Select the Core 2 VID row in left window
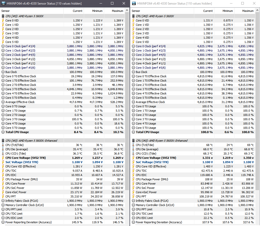Image resolution: width=260 pixels, height=226 pixels. tap(62, 29)
